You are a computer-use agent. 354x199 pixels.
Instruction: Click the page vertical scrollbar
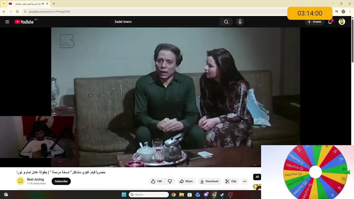click(x=352, y=41)
